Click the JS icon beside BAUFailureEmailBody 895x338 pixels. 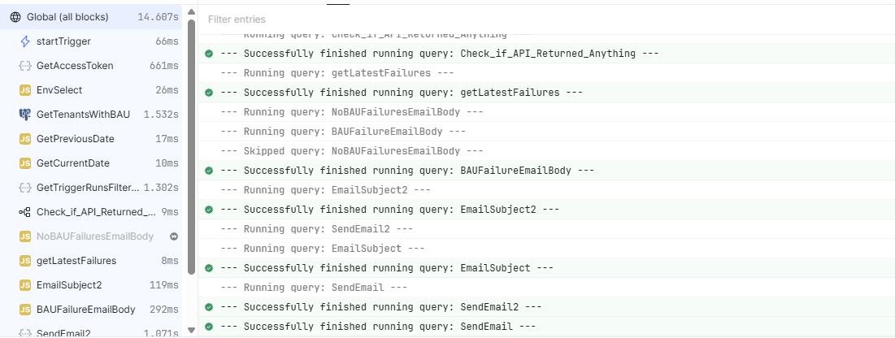tap(24, 310)
